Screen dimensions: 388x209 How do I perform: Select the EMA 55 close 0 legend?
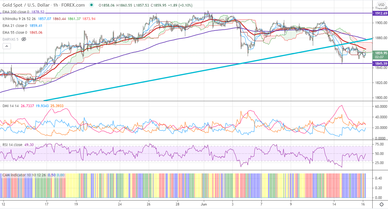pos(15,33)
